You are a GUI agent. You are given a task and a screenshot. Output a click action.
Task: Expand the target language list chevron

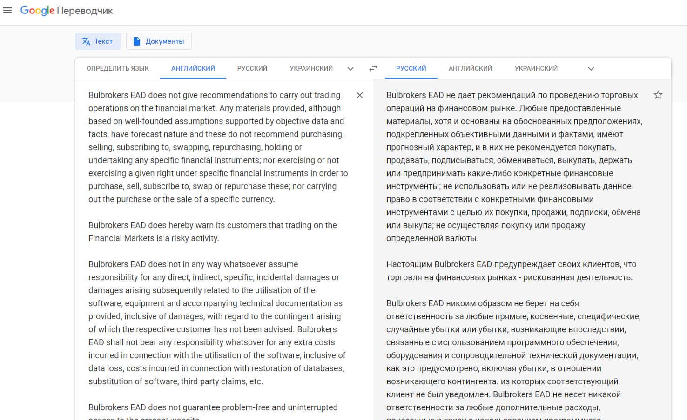coord(591,69)
